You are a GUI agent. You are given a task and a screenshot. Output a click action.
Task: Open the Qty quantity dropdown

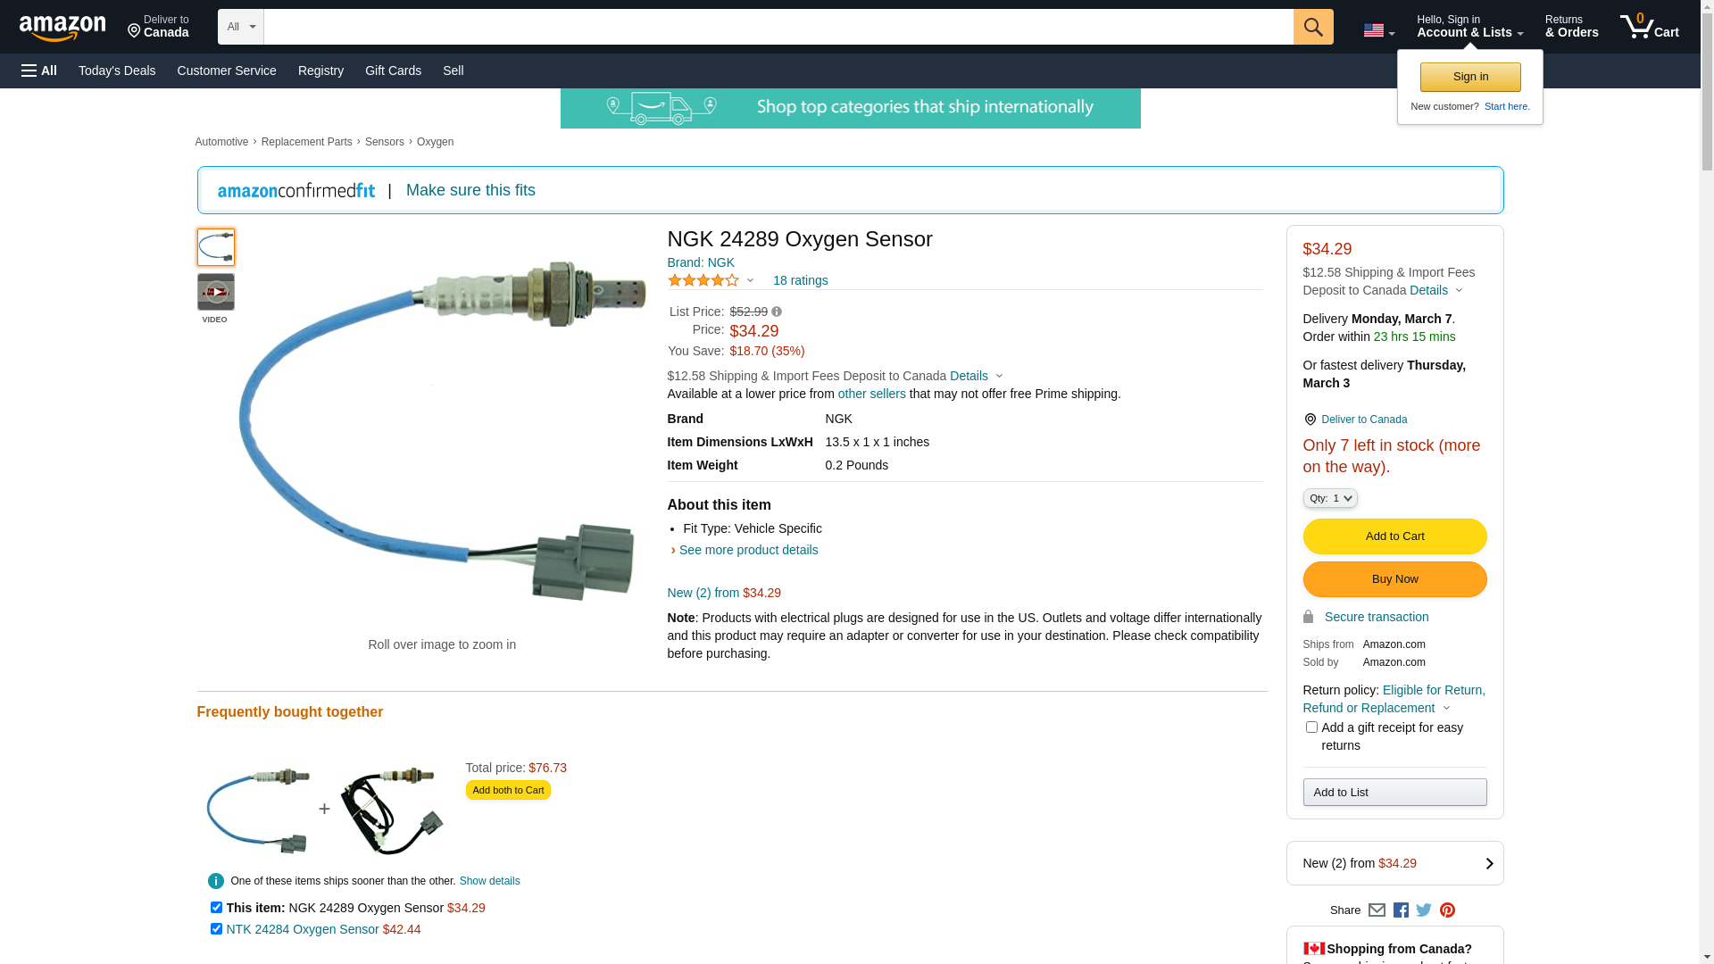[1329, 499]
